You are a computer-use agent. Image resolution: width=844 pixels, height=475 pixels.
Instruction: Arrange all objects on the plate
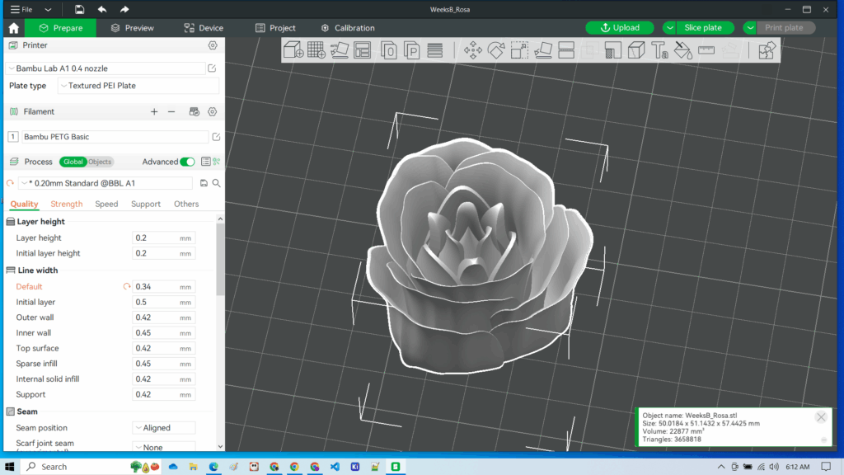[363, 49]
